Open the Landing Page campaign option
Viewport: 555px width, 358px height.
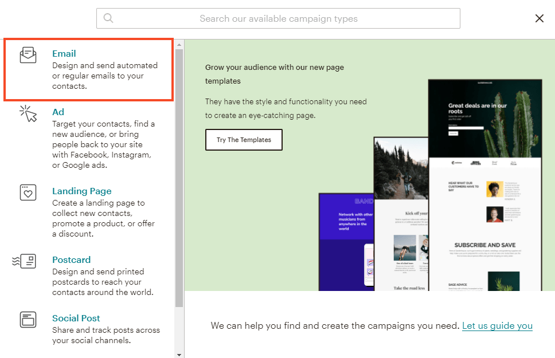[81, 191]
